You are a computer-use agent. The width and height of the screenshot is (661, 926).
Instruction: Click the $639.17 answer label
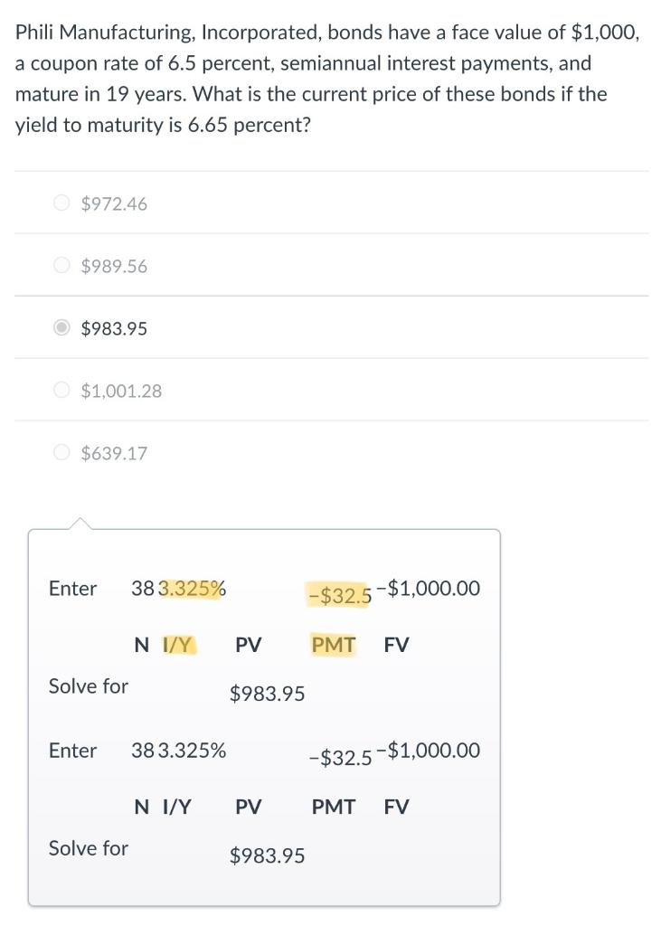click(114, 454)
